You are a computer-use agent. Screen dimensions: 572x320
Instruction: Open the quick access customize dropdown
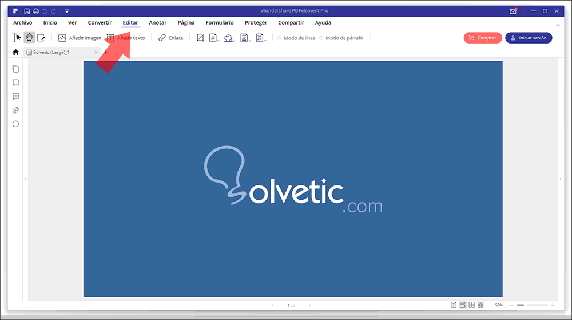click(x=67, y=11)
